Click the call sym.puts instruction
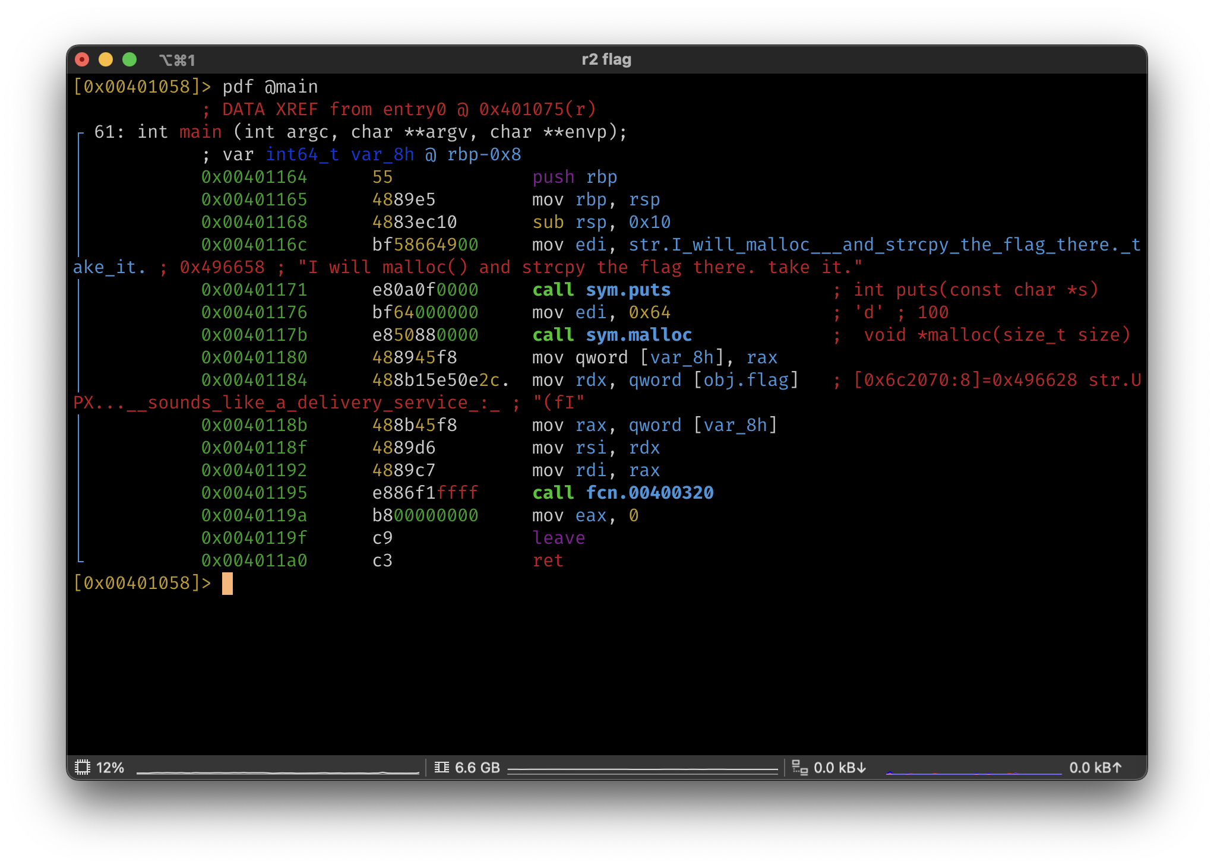This screenshot has width=1214, height=868. tap(601, 290)
